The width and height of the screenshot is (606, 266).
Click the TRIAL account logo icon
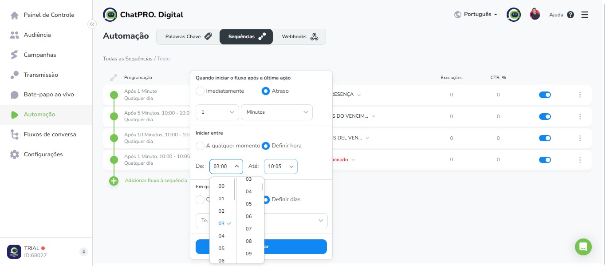coord(14,252)
